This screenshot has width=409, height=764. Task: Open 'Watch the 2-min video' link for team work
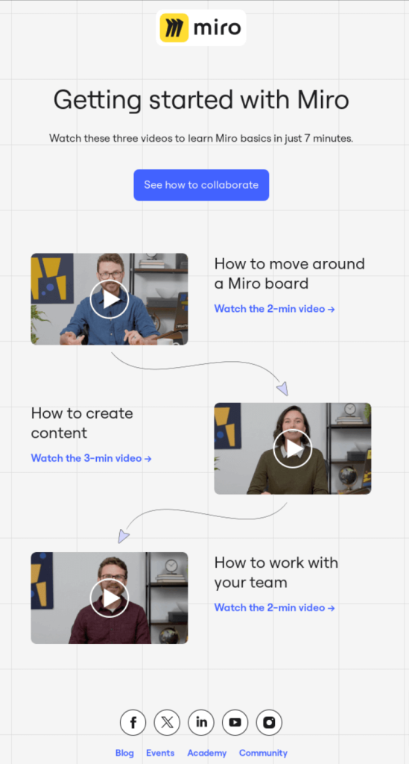274,607
